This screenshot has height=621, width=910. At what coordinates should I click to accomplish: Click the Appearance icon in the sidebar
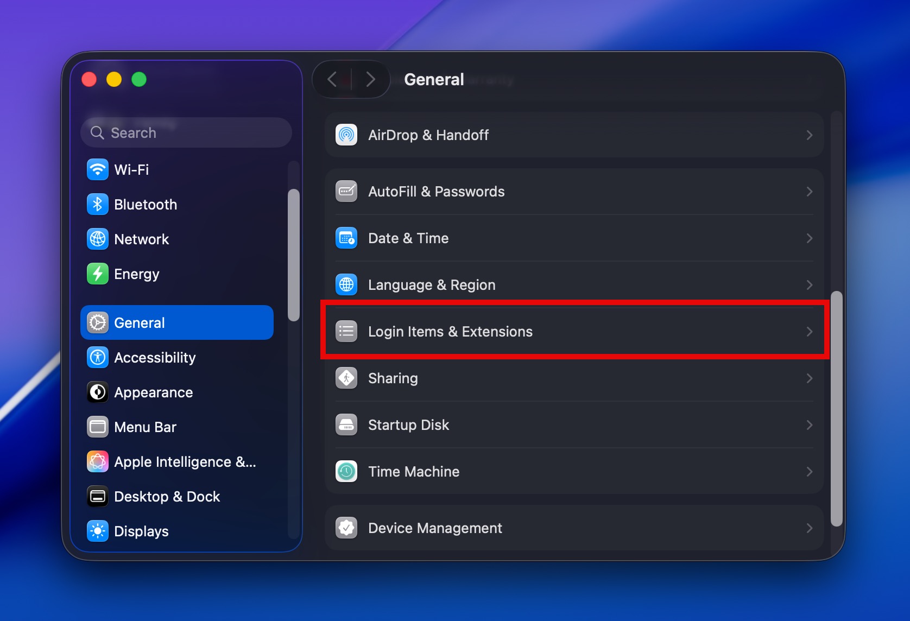click(97, 392)
